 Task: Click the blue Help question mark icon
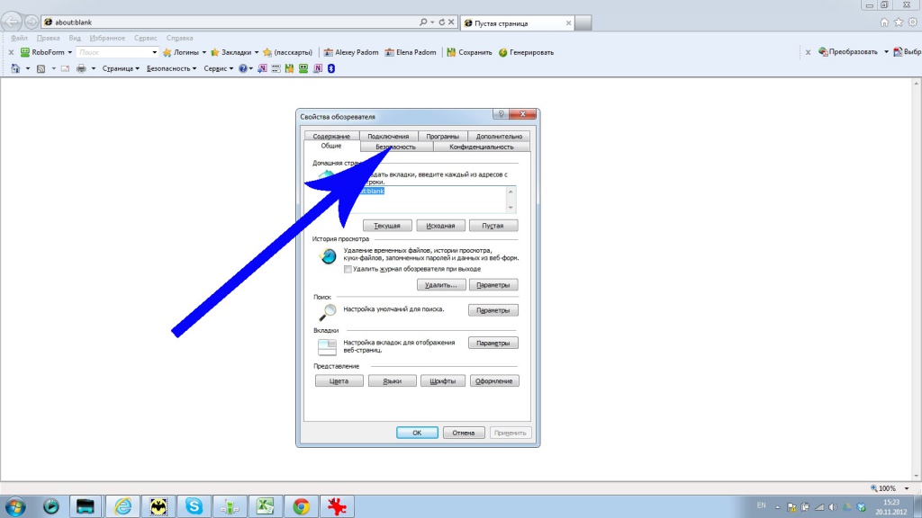coord(244,68)
